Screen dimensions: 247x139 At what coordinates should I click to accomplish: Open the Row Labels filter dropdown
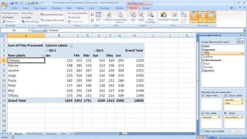43,56
